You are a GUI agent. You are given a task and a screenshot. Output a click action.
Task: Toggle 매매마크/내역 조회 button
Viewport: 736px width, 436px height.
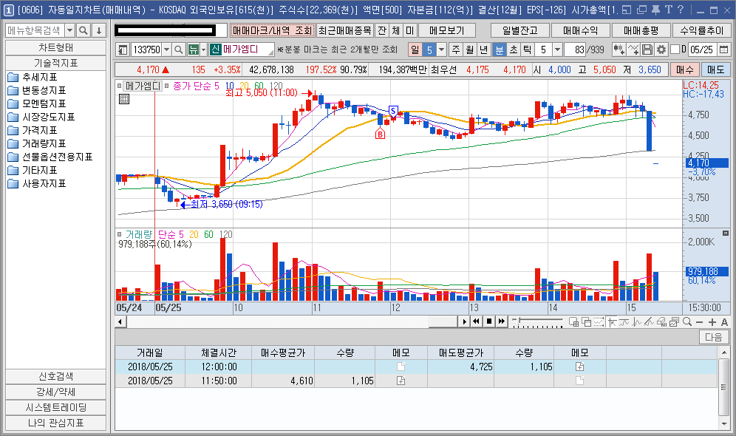point(272,30)
